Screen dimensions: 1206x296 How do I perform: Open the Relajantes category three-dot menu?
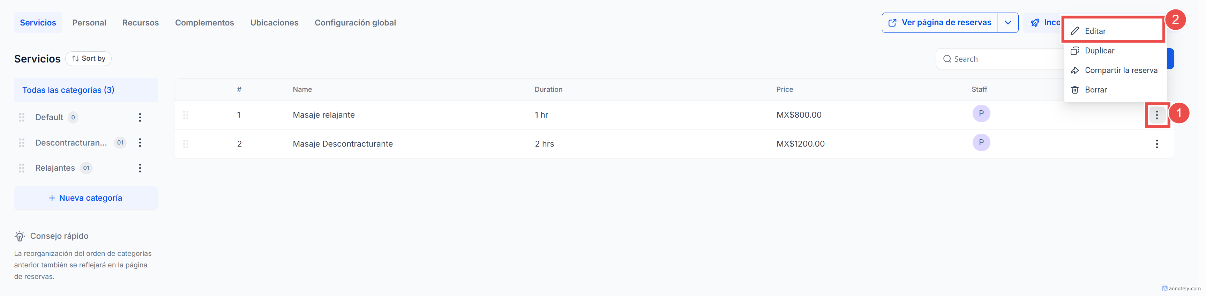[140, 168]
